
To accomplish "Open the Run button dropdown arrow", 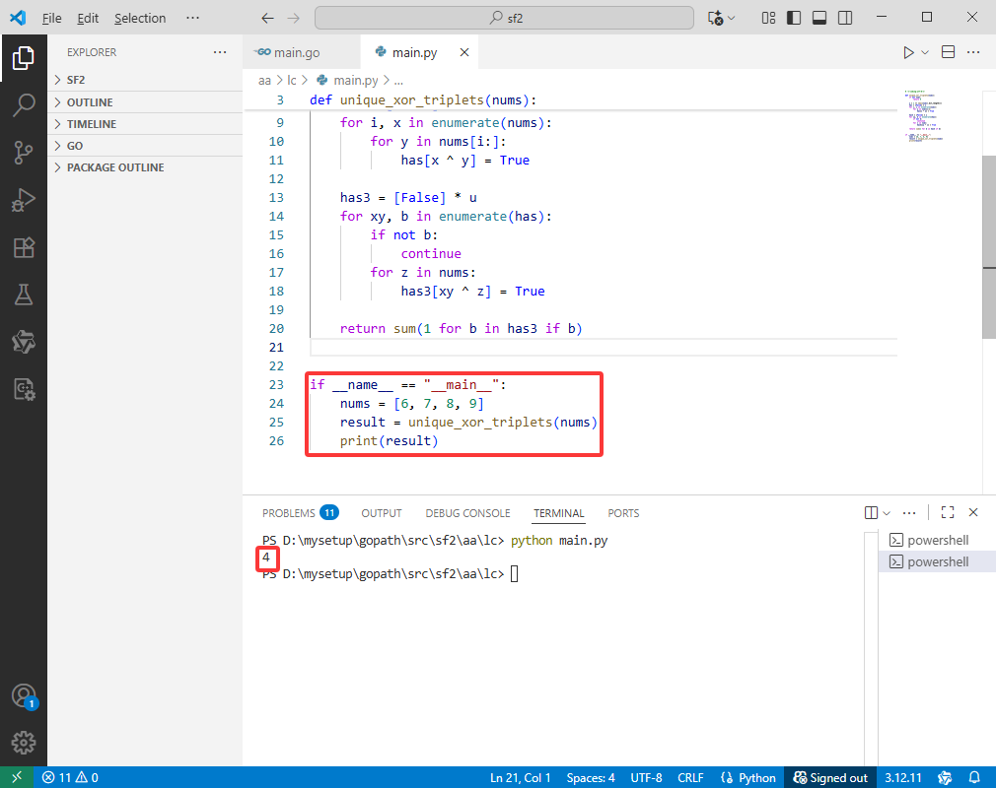I will (925, 52).
